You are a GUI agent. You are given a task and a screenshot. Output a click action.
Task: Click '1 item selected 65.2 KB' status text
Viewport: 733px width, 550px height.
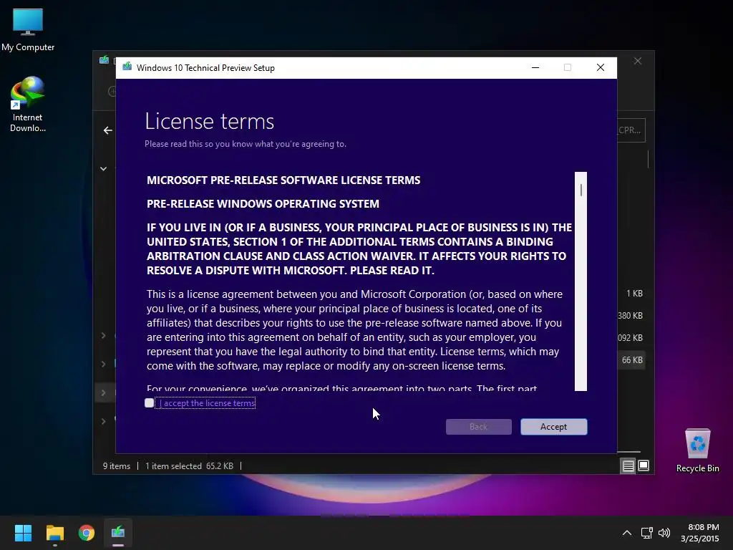(189, 465)
